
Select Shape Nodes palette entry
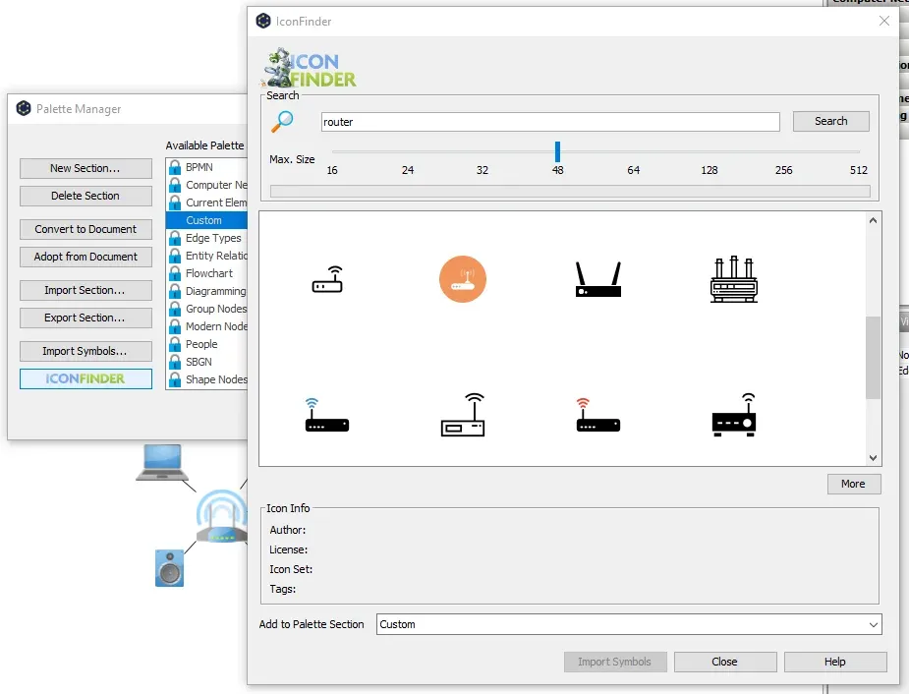[206, 379]
